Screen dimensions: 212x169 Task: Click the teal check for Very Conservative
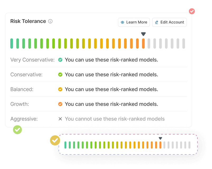click(x=60, y=60)
